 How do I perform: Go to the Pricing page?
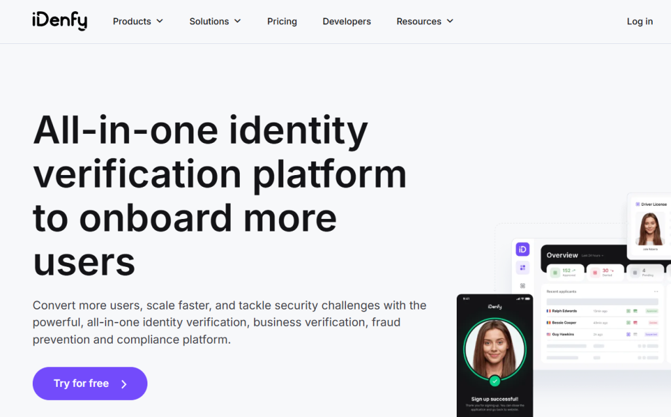(x=282, y=22)
